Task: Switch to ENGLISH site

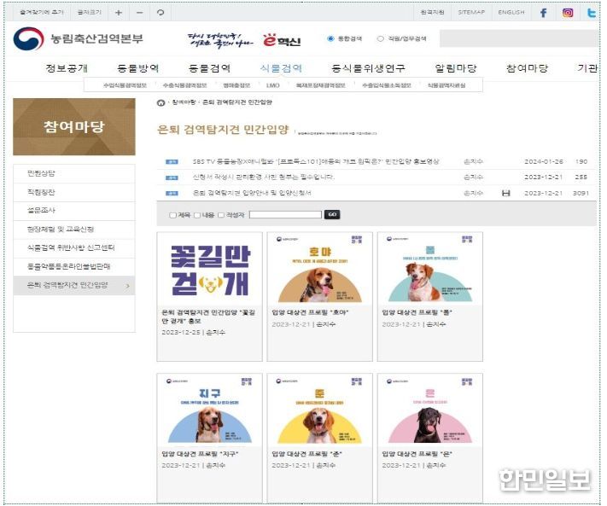Action: click(x=511, y=13)
